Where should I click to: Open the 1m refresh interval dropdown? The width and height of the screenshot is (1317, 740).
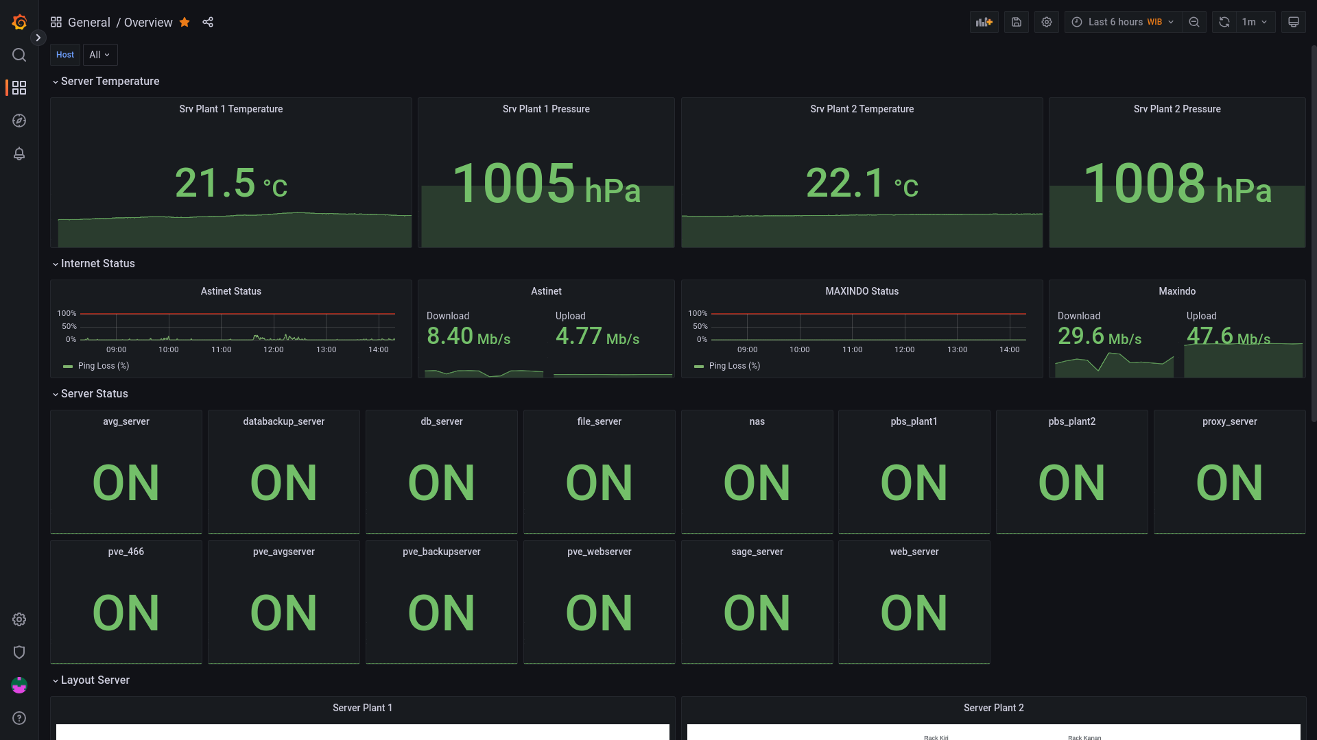coord(1255,22)
